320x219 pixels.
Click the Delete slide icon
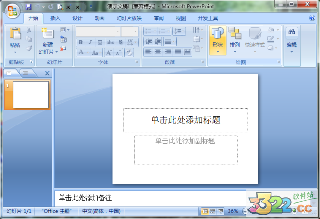pyautogui.click(x=64, y=48)
